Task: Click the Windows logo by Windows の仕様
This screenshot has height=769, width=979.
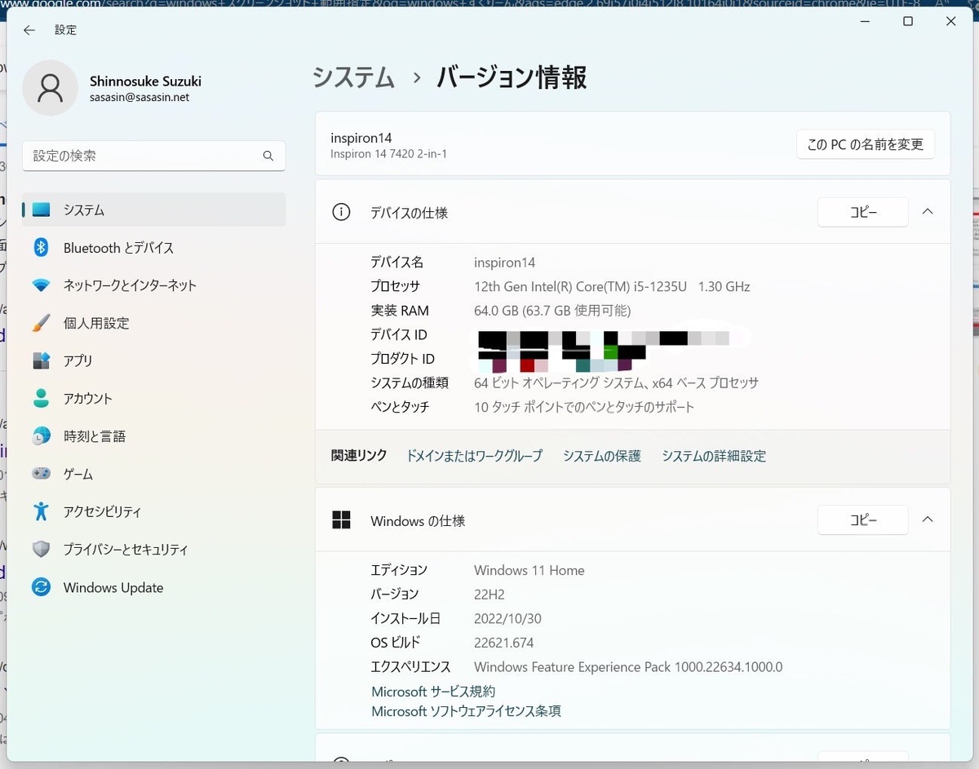Action: coord(341,520)
